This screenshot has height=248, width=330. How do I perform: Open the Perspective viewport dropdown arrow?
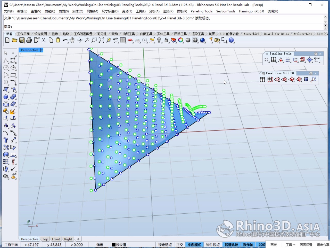click(42, 50)
